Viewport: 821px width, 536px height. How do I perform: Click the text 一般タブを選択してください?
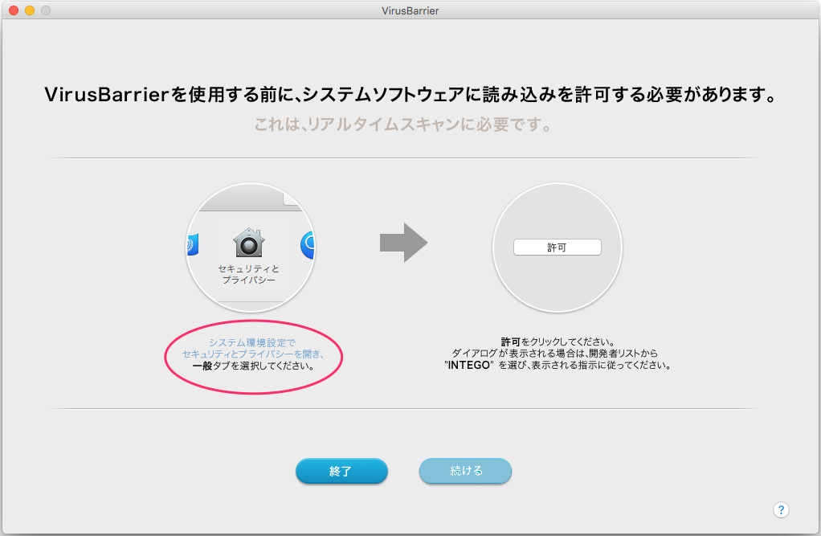click(x=254, y=366)
